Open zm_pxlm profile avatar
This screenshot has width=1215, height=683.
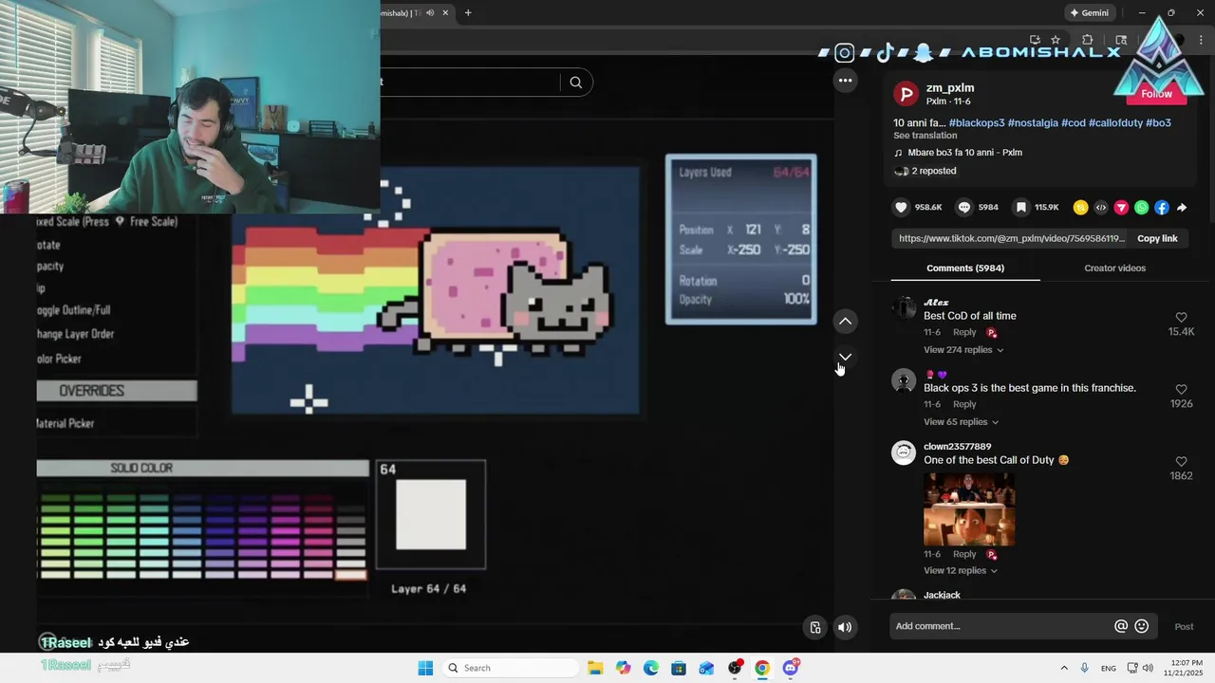click(907, 94)
